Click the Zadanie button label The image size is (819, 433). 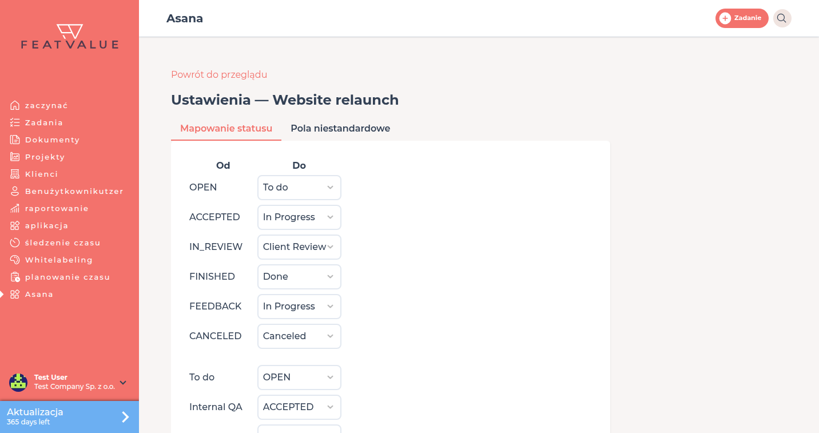click(x=748, y=18)
